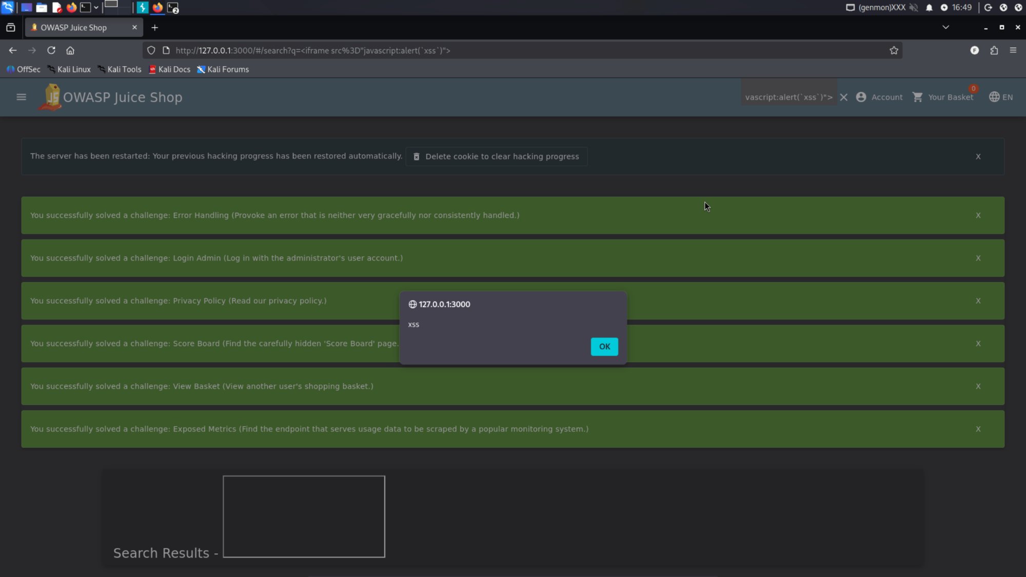
Task: Dismiss the Privacy Policy challenge notification
Action: (978, 301)
